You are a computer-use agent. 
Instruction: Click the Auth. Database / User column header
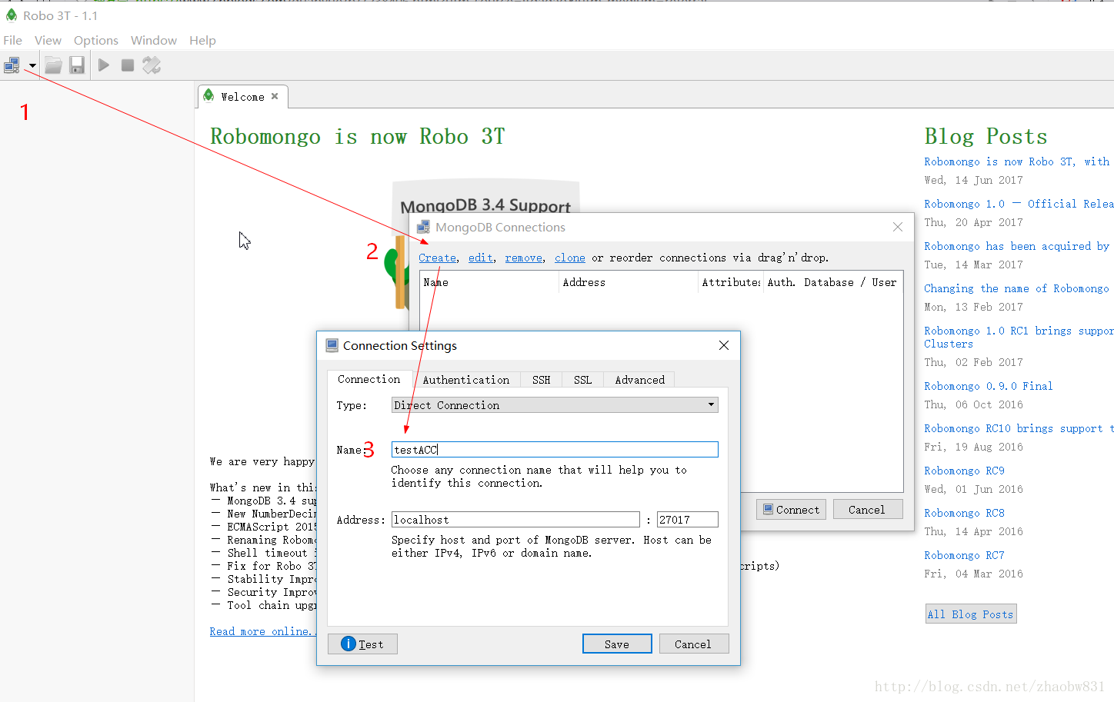(x=833, y=282)
